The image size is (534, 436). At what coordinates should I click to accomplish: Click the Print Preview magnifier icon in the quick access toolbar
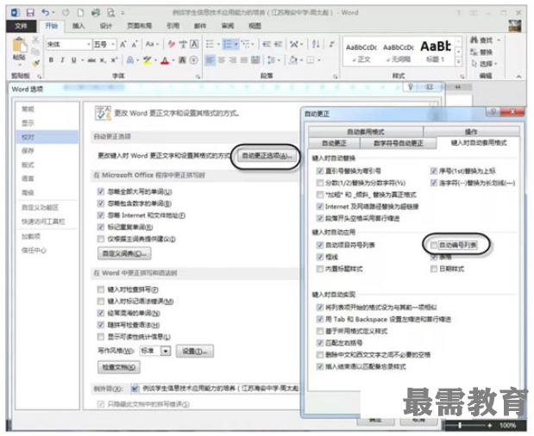(x=110, y=13)
